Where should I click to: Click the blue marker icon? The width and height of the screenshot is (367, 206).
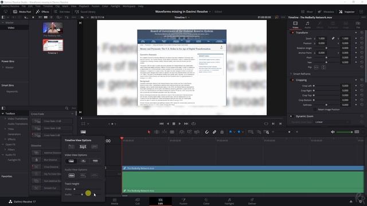pyautogui.click(x=239, y=132)
